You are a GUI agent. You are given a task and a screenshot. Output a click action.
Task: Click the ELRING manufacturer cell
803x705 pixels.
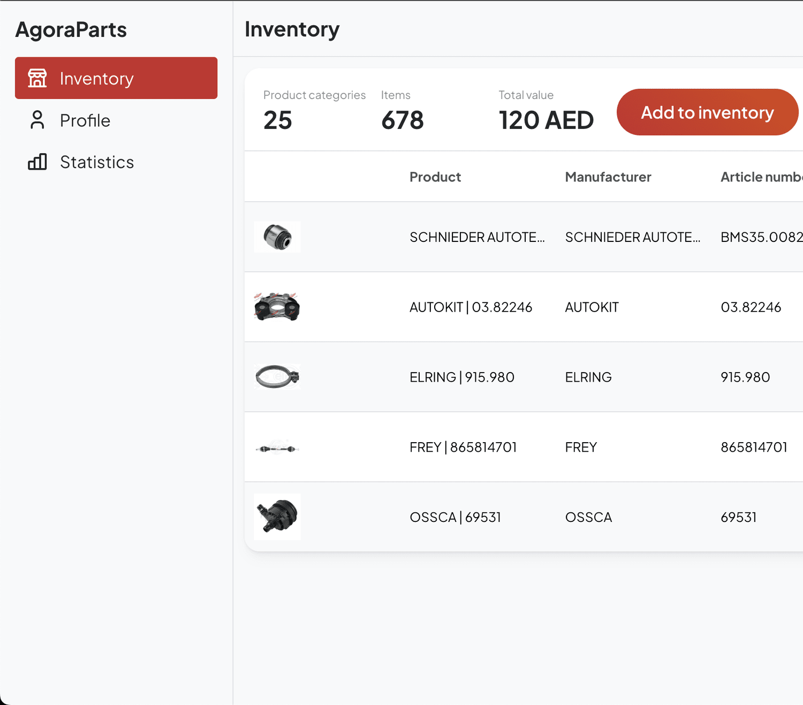(588, 377)
